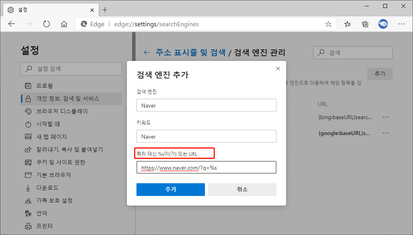Viewport: 413px width, 235px height.
Task: Open 프로필 settings section
Action: click(x=71, y=86)
